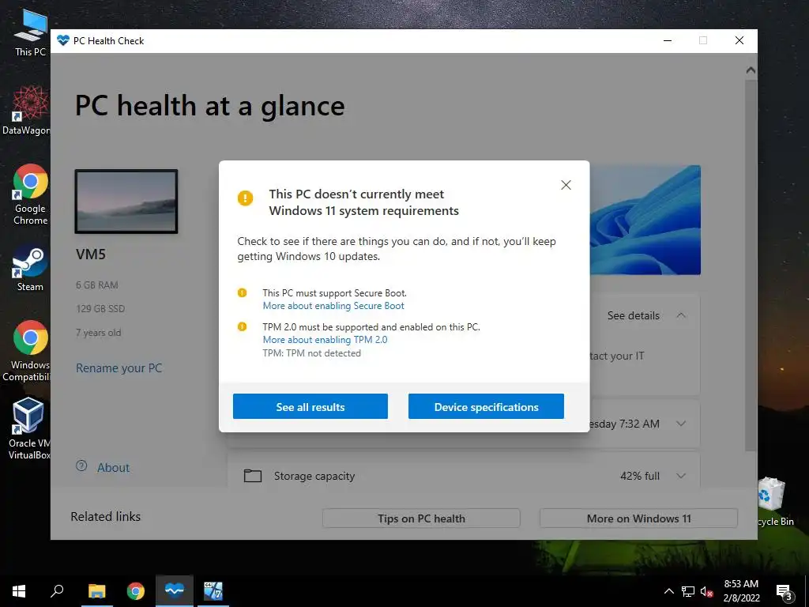Open File Explorer from taskbar
Viewport: 809px width, 607px height.
point(96,591)
